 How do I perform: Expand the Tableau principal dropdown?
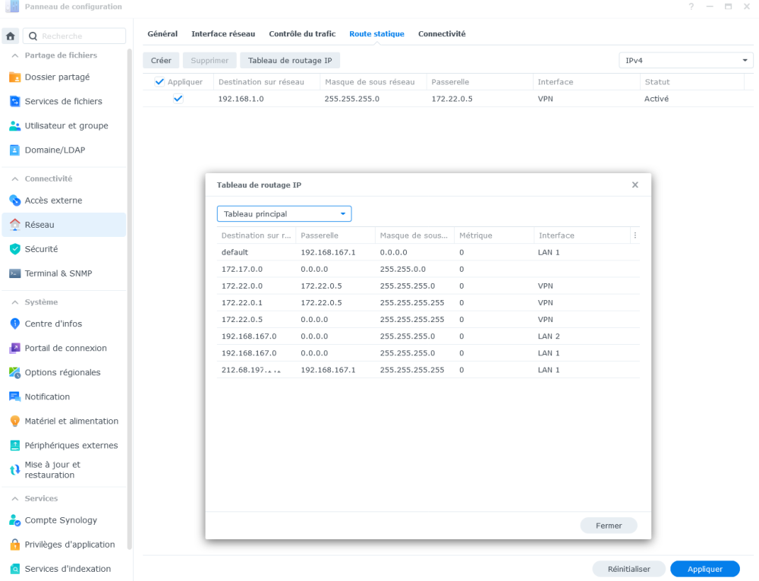click(284, 214)
